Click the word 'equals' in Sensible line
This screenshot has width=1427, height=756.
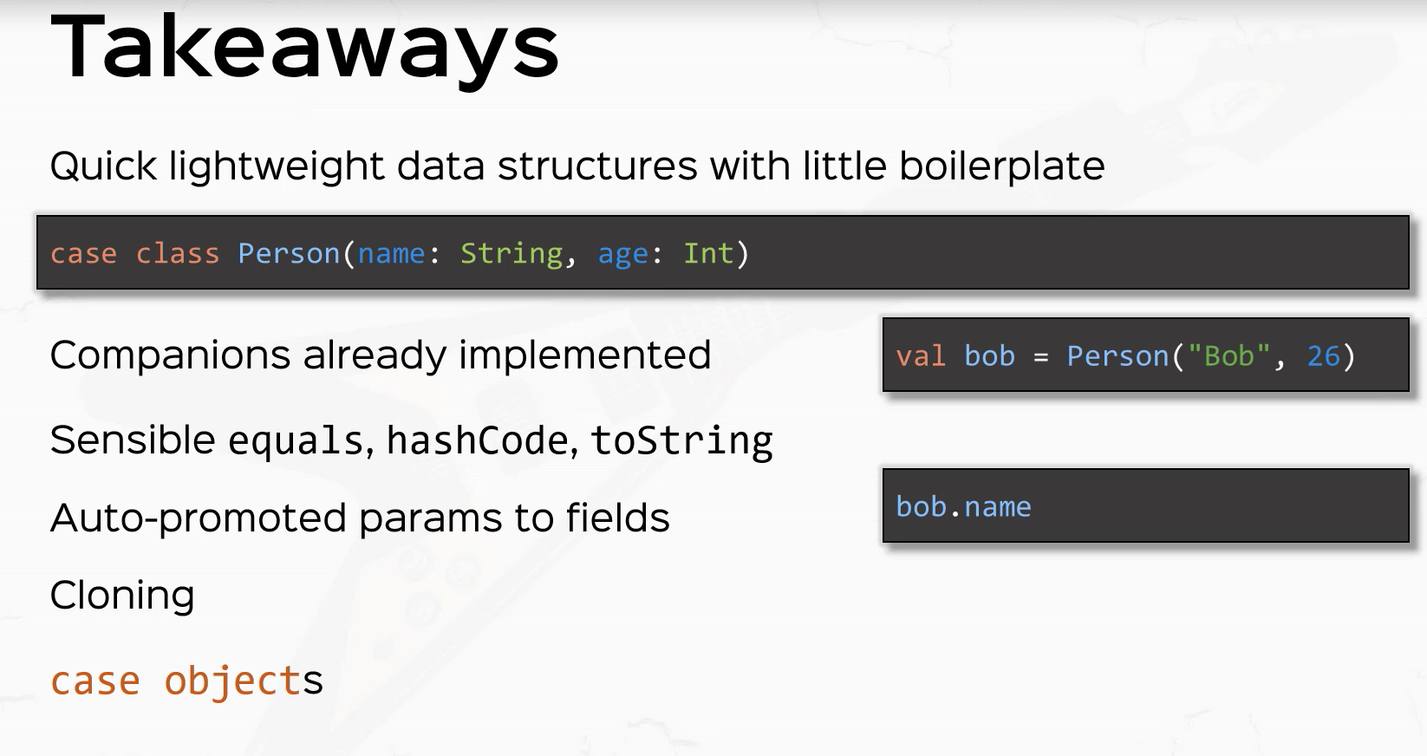pos(296,440)
